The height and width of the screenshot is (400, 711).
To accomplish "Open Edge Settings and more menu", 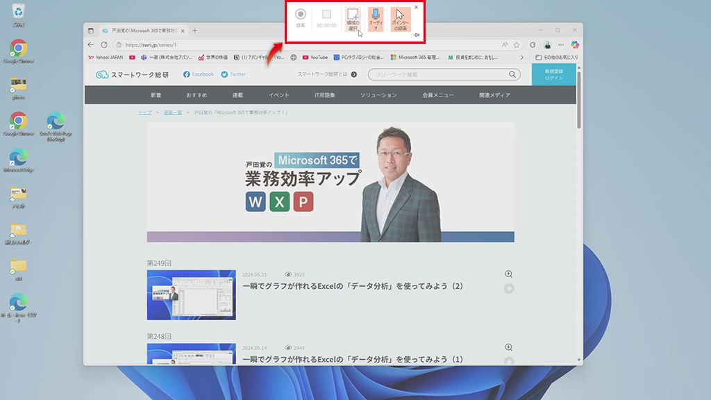I will coord(561,45).
